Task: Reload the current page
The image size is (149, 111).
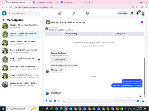Action: 11,7
